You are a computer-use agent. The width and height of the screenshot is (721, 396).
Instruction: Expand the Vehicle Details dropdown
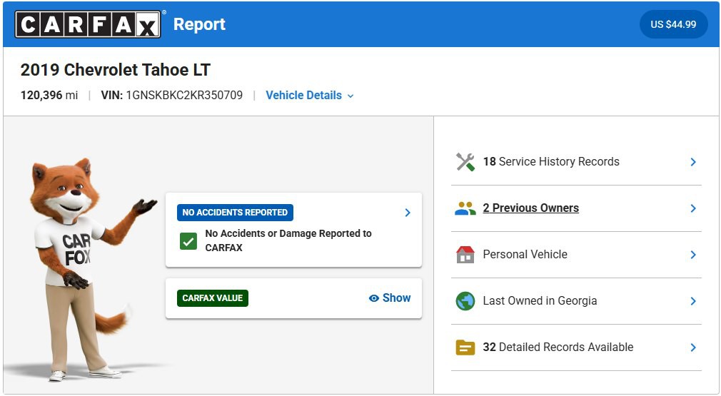pyautogui.click(x=310, y=95)
